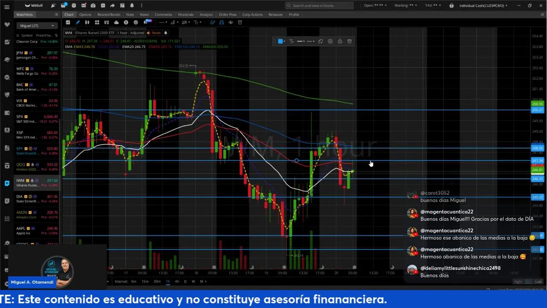This screenshot has width=547, height=308.
Task: Open the alerts bell in top toolbar
Action: (132, 6)
